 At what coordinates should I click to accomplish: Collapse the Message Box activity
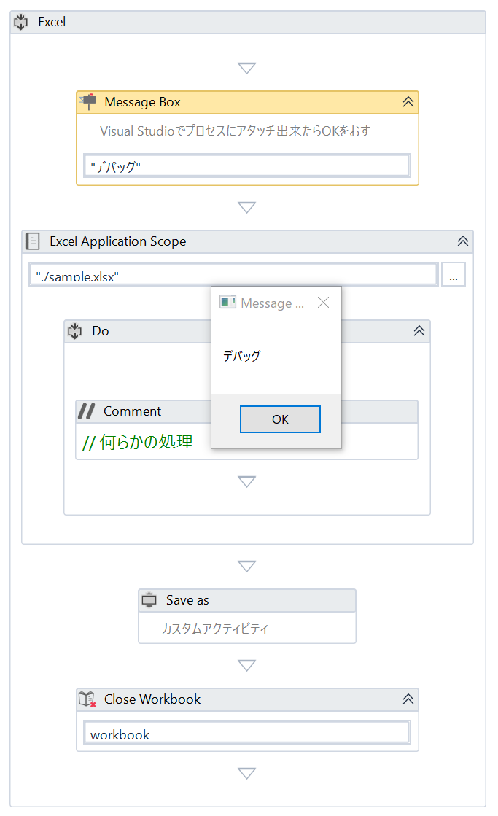408,102
